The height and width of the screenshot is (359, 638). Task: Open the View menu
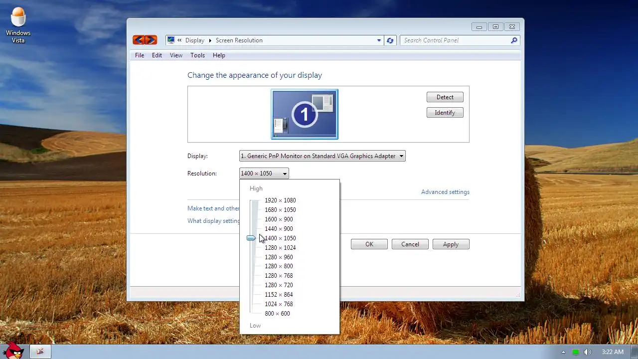[176, 55]
